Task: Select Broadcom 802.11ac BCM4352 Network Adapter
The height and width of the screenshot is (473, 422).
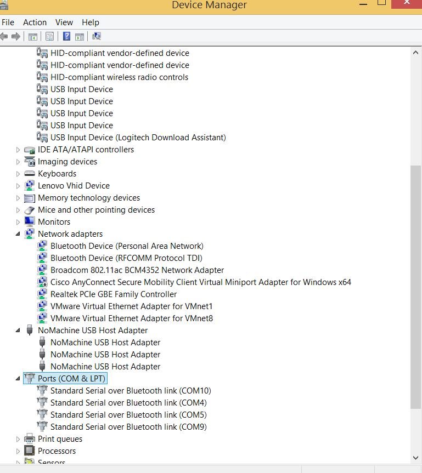Action: [137, 270]
